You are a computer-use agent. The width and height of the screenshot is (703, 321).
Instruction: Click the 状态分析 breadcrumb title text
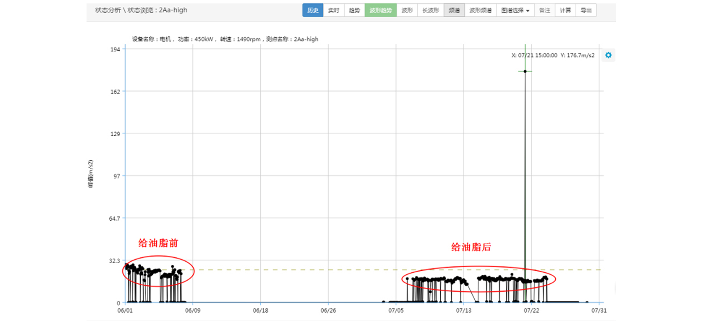pyautogui.click(x=108, y=10)
